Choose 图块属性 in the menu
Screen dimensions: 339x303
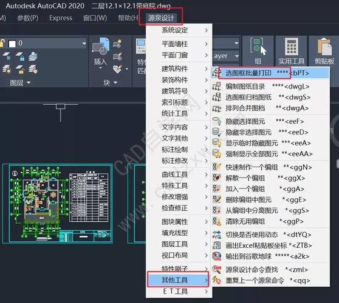click(x=175, y=222)
